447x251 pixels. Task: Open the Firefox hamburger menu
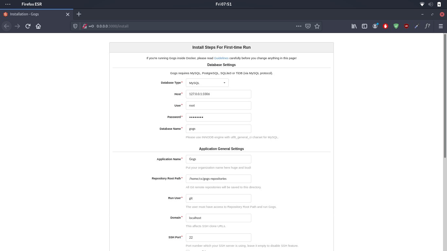(441, 26)
